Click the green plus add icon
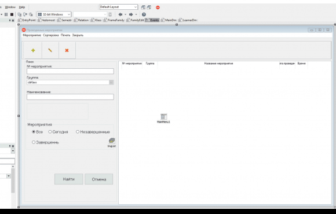Viewport: 336px width, 214px height. coord(33,50)
